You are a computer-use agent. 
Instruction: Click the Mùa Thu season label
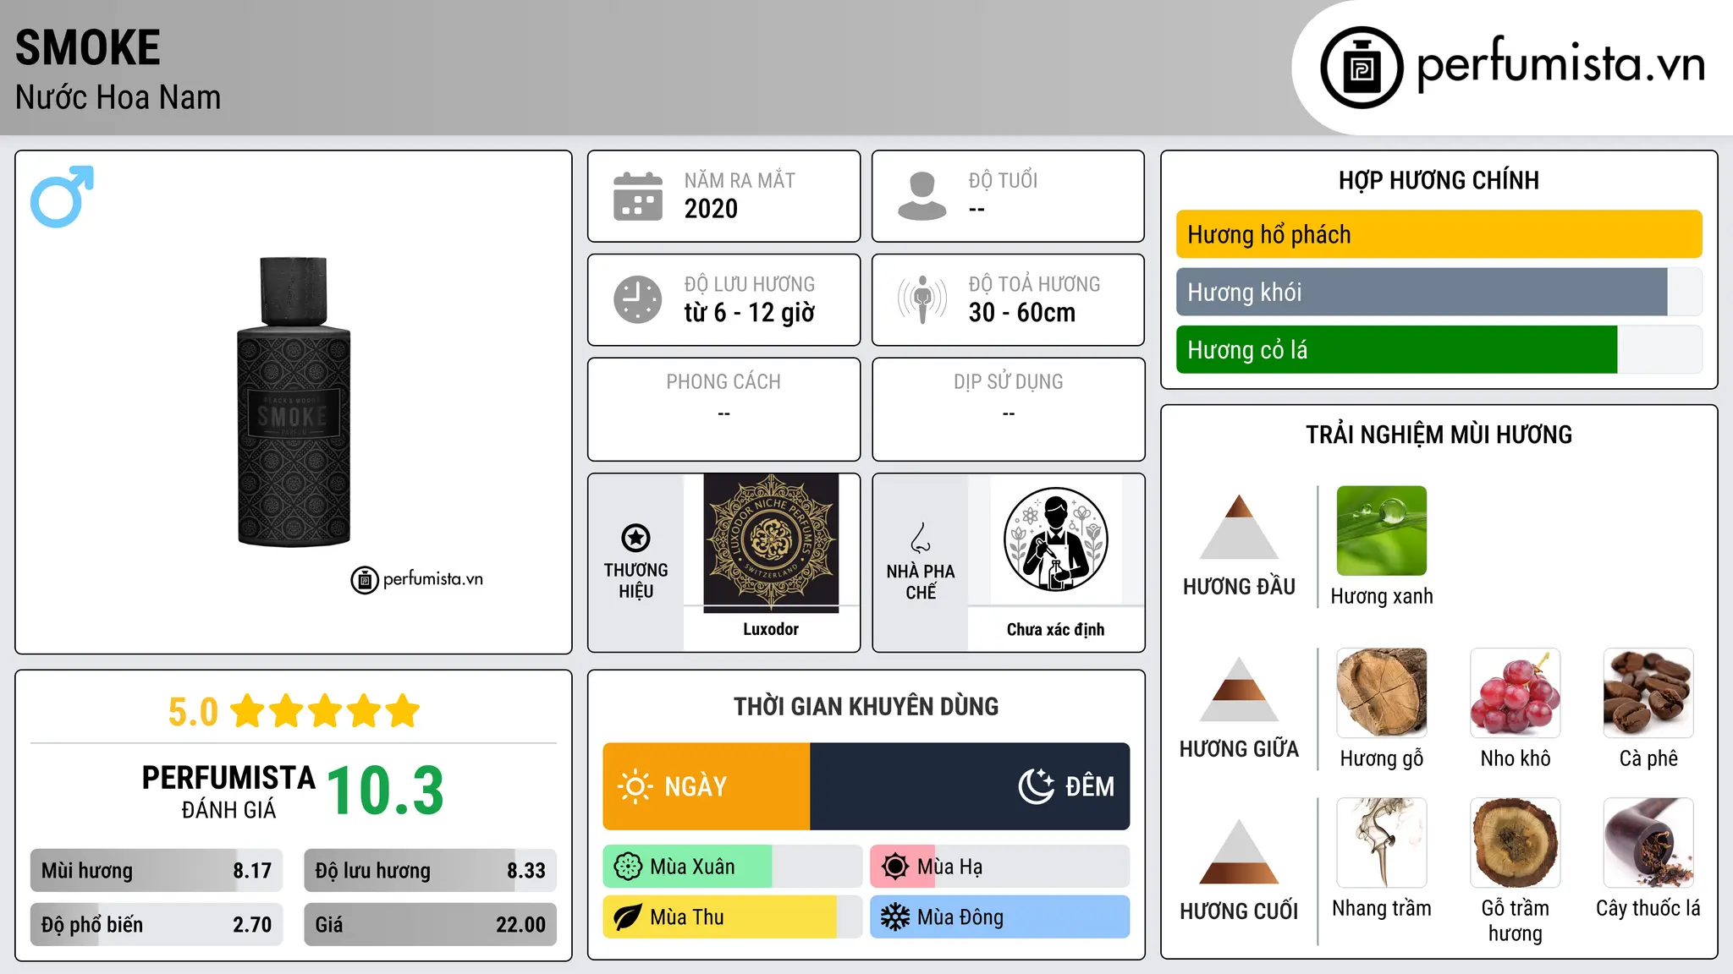coord(687,917)
